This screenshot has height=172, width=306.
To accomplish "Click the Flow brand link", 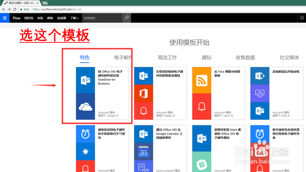I will [x=17, y=18].
